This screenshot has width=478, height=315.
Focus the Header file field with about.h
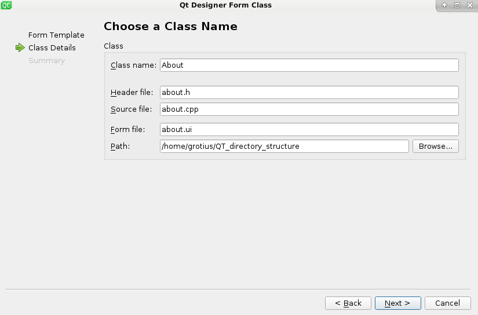coord(309,92)
